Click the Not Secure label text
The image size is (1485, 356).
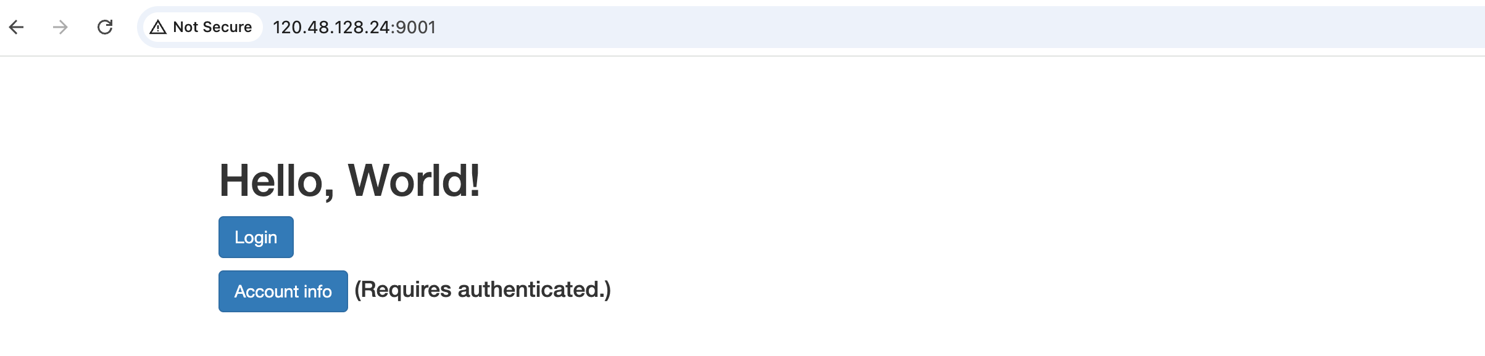(212, 27)
